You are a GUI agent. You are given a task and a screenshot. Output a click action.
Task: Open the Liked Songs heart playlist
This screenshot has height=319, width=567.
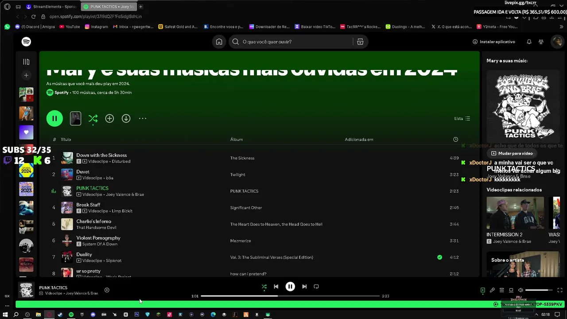26,132
